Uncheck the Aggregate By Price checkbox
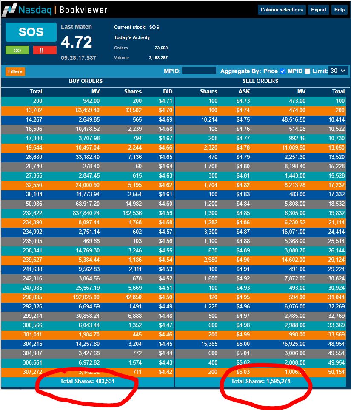 point(283,71)
